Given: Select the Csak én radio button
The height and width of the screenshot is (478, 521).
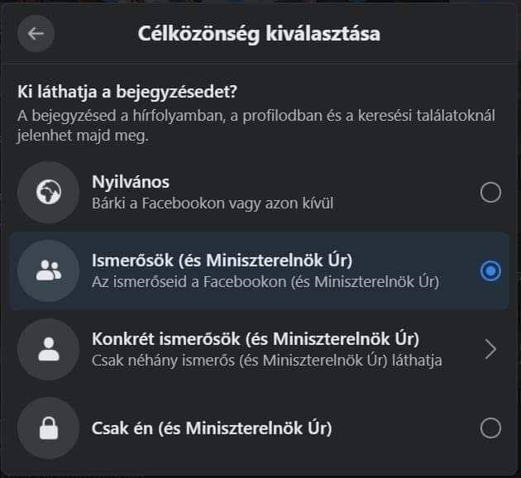Looking at the screenshot, I should point(490,428).
